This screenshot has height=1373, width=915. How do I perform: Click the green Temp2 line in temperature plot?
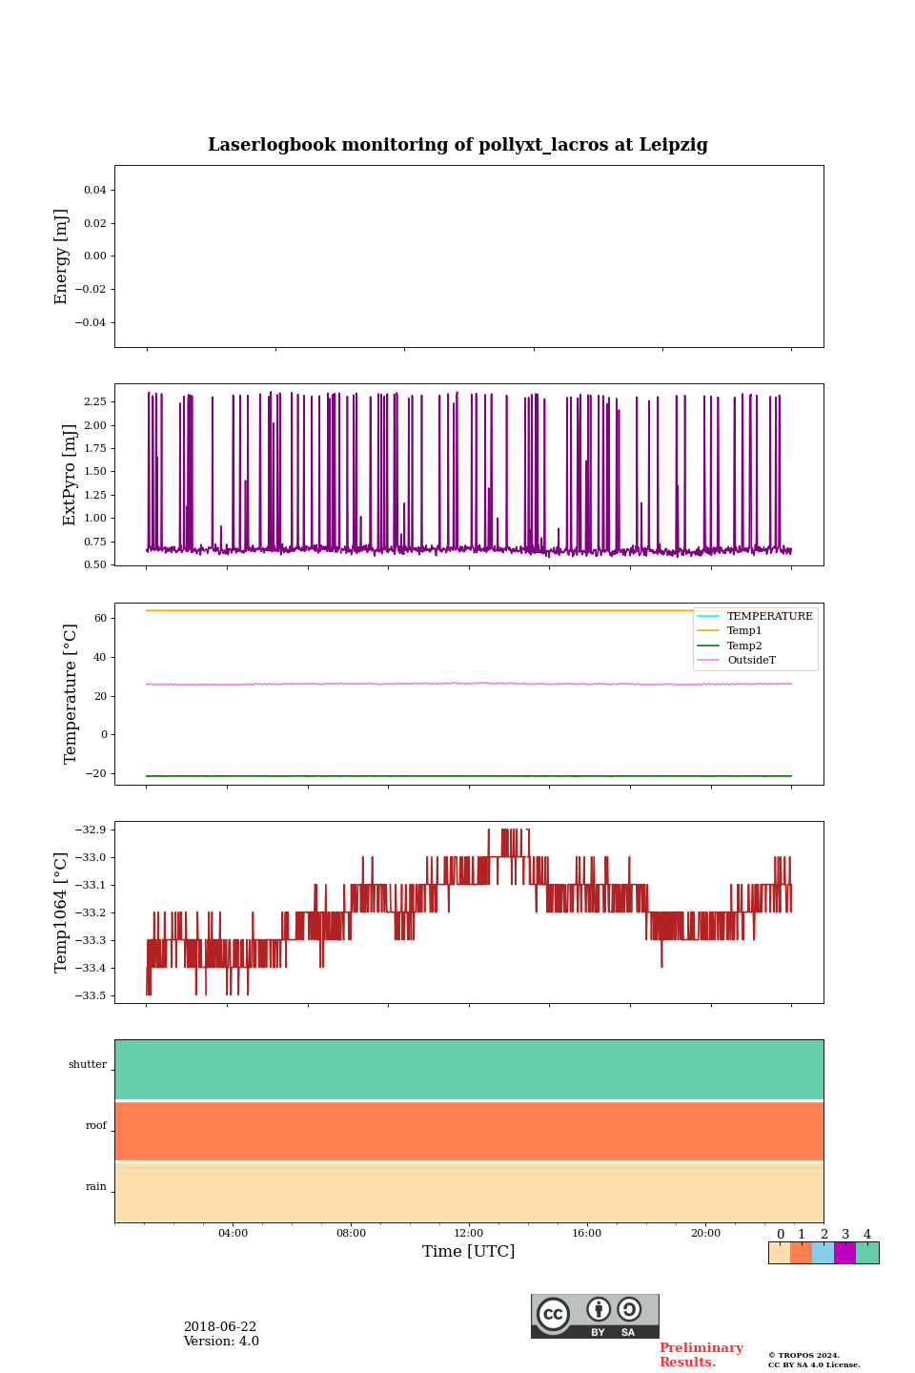coord(469,776)
